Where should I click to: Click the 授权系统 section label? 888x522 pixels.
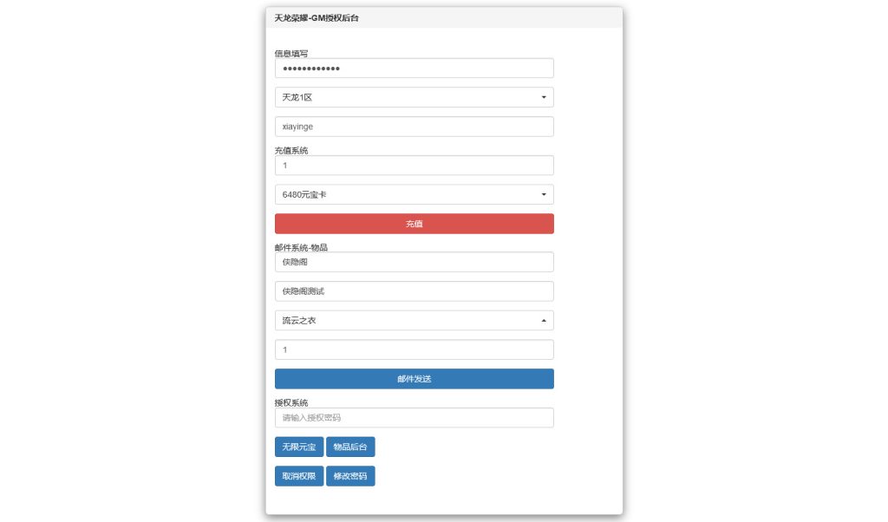(x=286, y=402)
